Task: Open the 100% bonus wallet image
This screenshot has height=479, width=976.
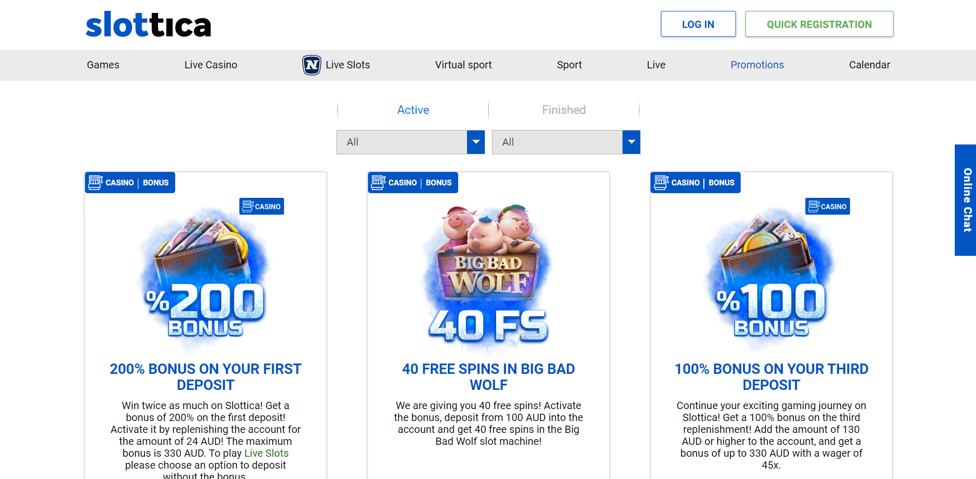Action: click(x=771, y=274)
